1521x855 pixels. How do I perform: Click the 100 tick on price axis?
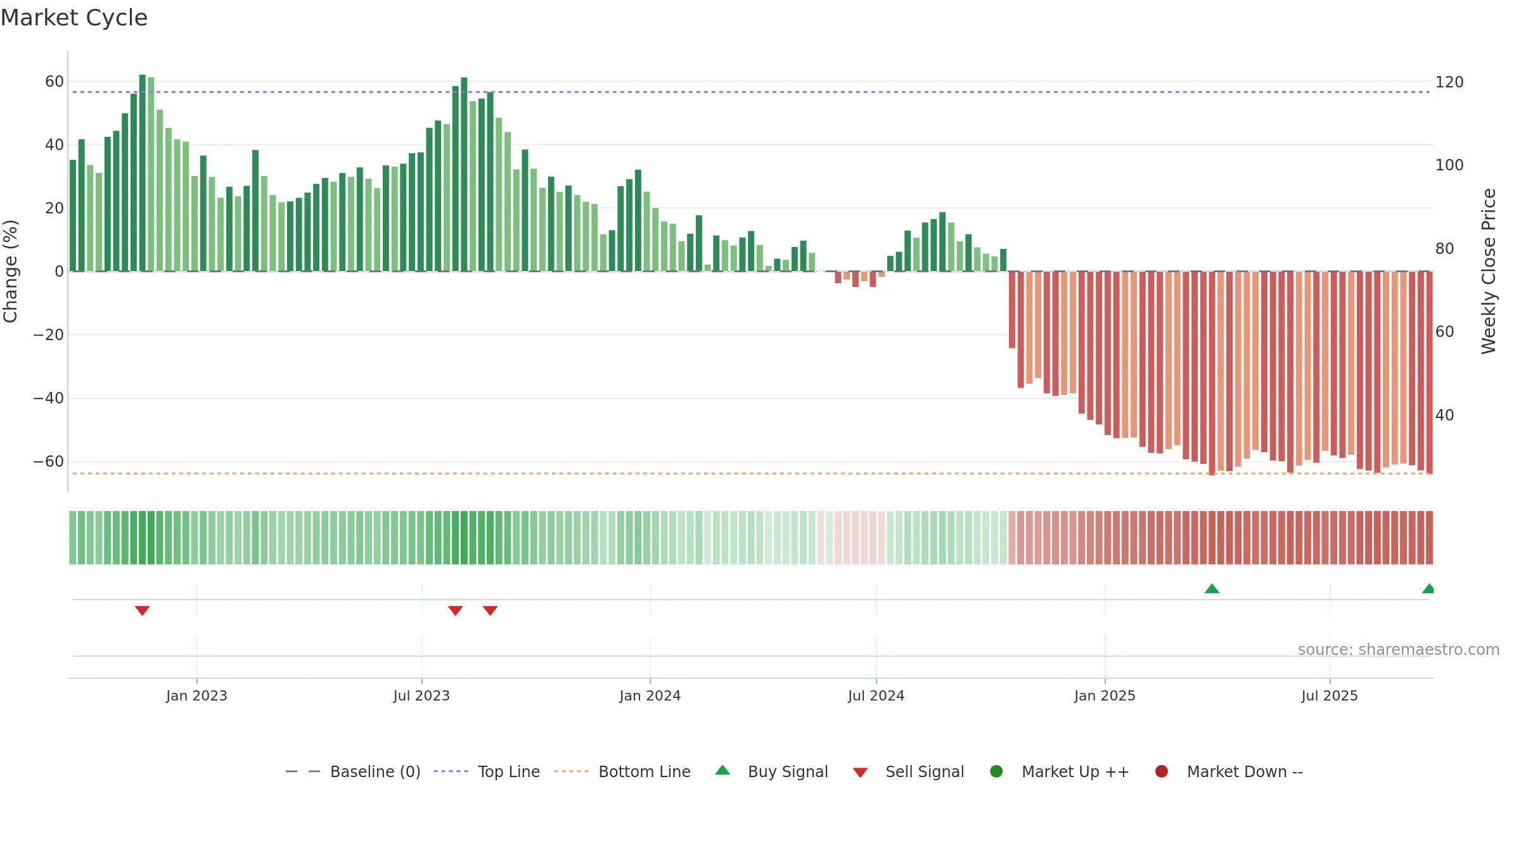[1449, 165]
